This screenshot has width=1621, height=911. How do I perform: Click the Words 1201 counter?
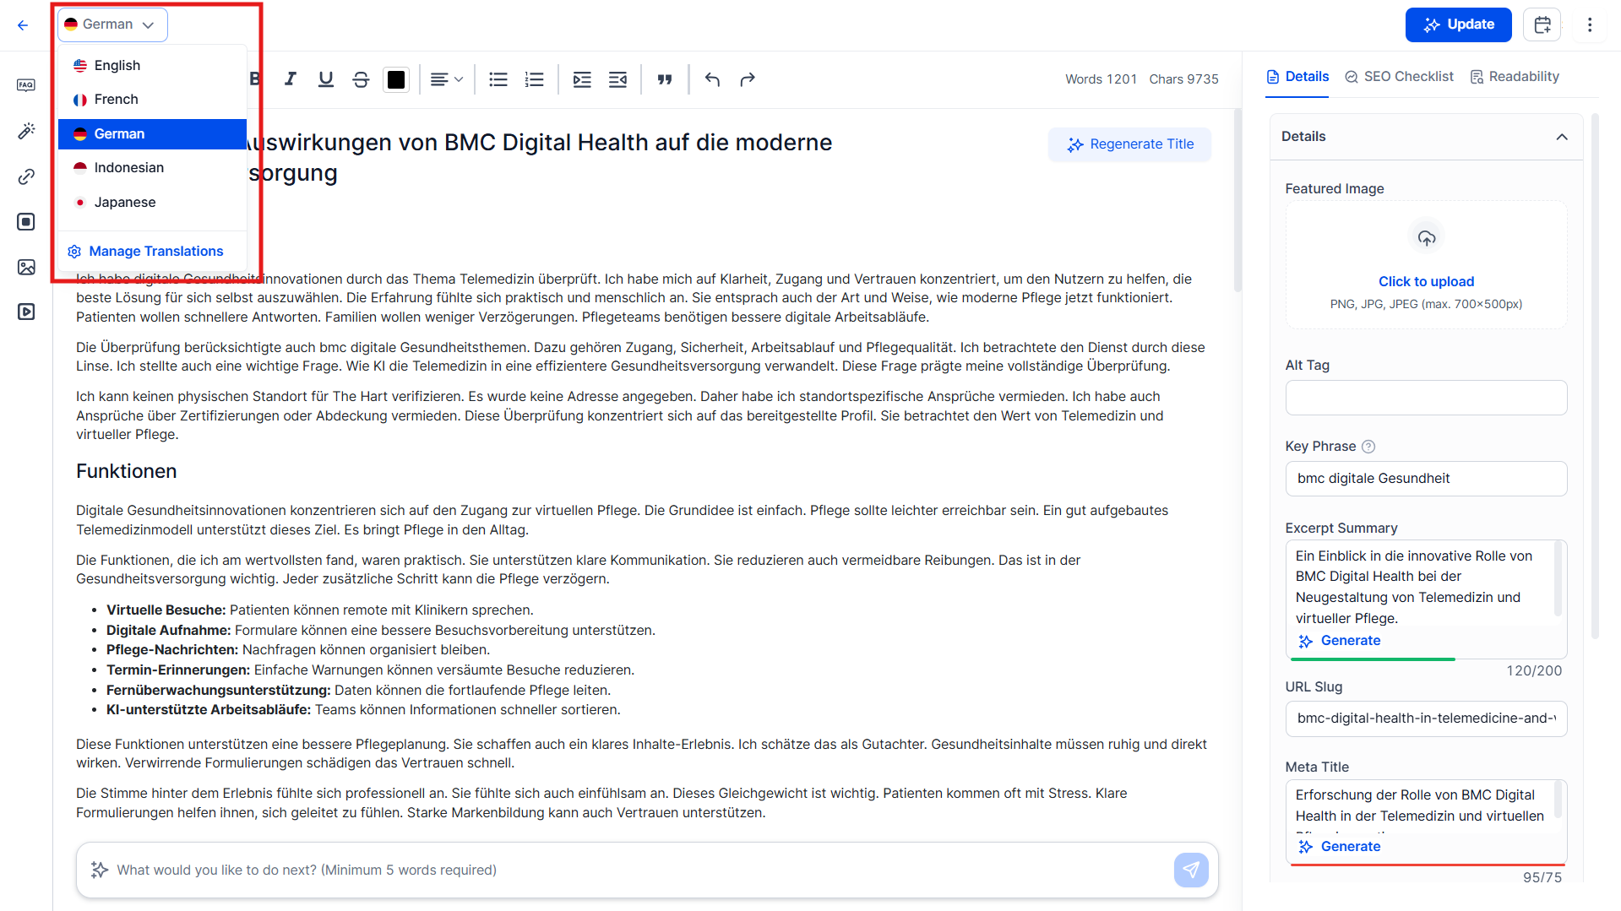pos(1101,79)
